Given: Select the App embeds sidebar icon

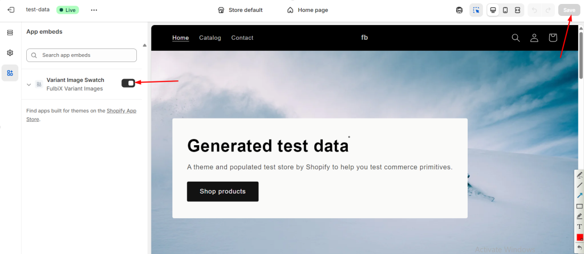Looking at the screenshot, I should tap(10, 73).
